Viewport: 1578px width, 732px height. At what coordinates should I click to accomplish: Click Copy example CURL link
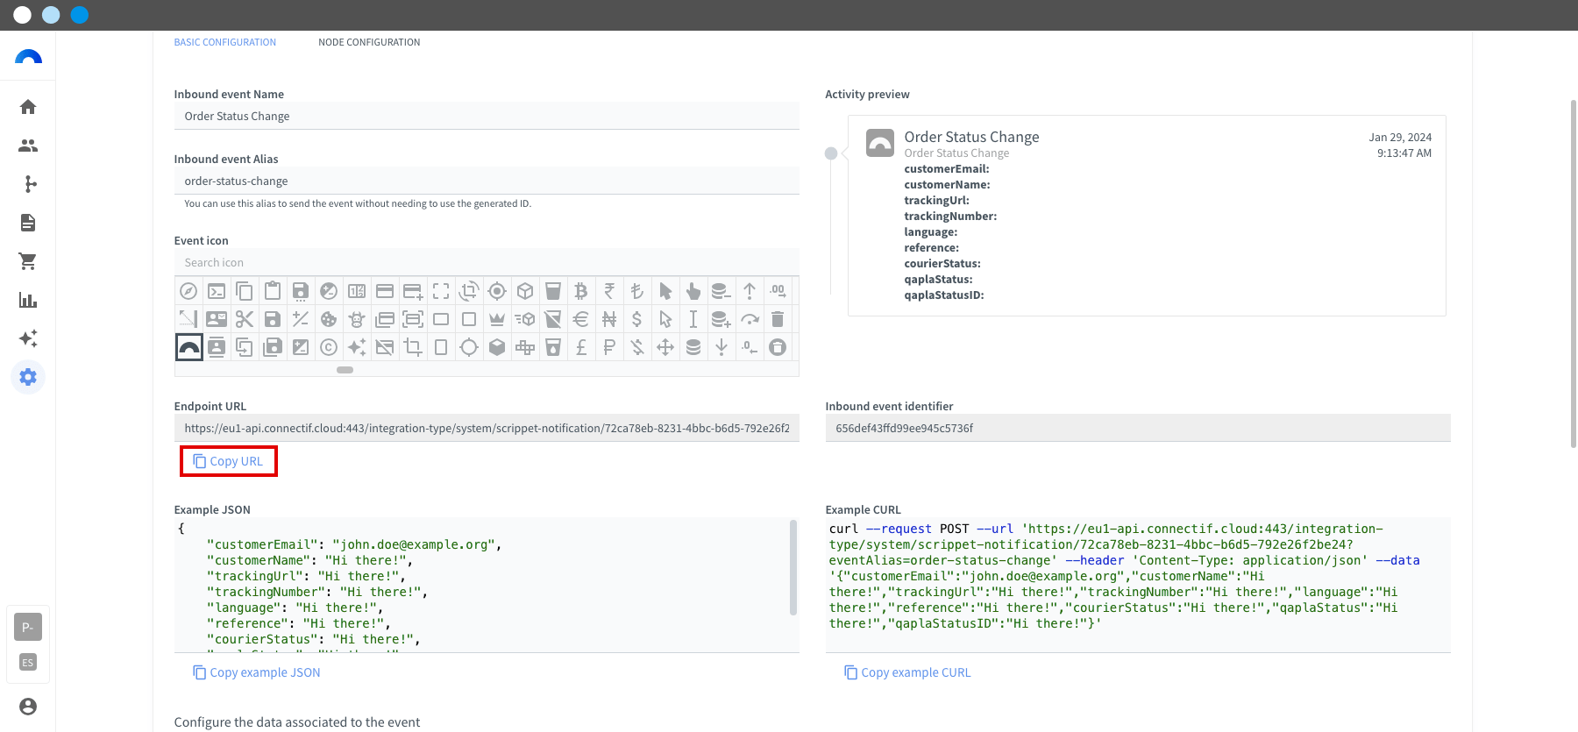[907, 672]
